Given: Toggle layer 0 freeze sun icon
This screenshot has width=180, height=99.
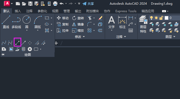Looking at the screenshot, I should tap(156, 18).
